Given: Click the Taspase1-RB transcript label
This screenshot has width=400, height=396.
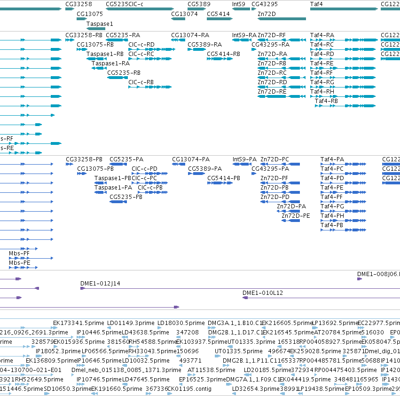Looking at the screenshot, I should pos(105,54).
